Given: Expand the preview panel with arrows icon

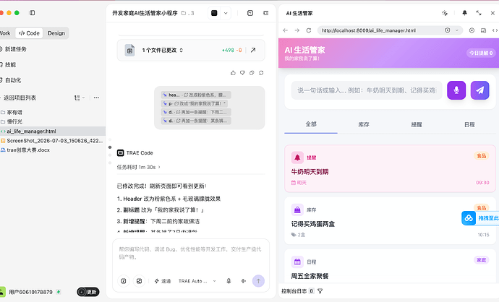Looking at the screenshot, I should (x=479, y=13).
